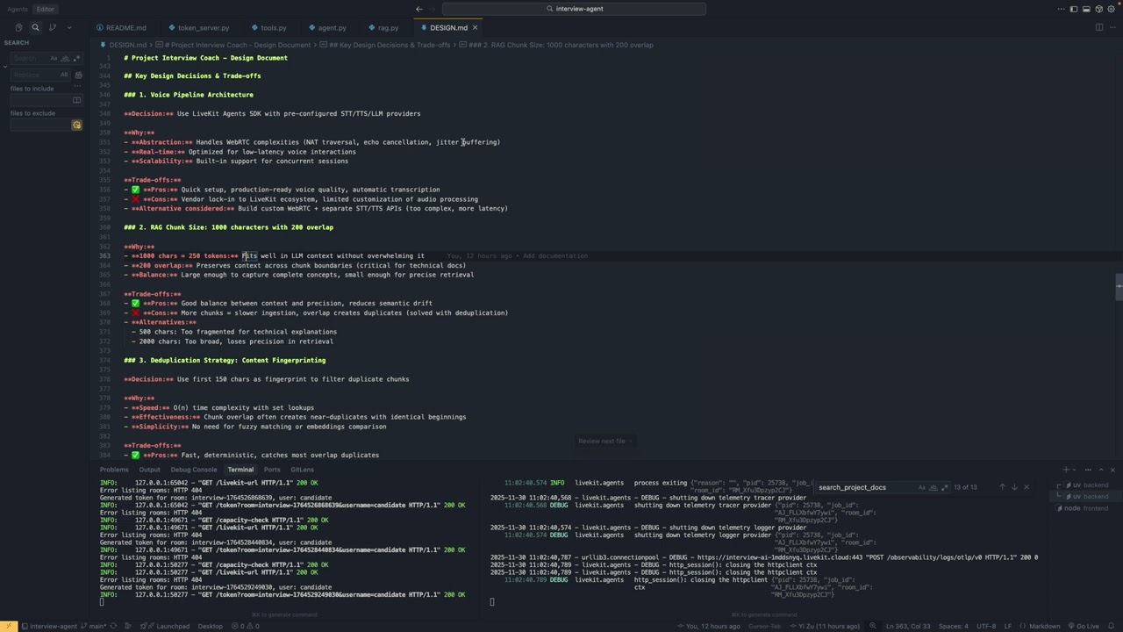Screen dimensions: 1123x632
Task: Open the agent.py tab
Action: [326, 27]
